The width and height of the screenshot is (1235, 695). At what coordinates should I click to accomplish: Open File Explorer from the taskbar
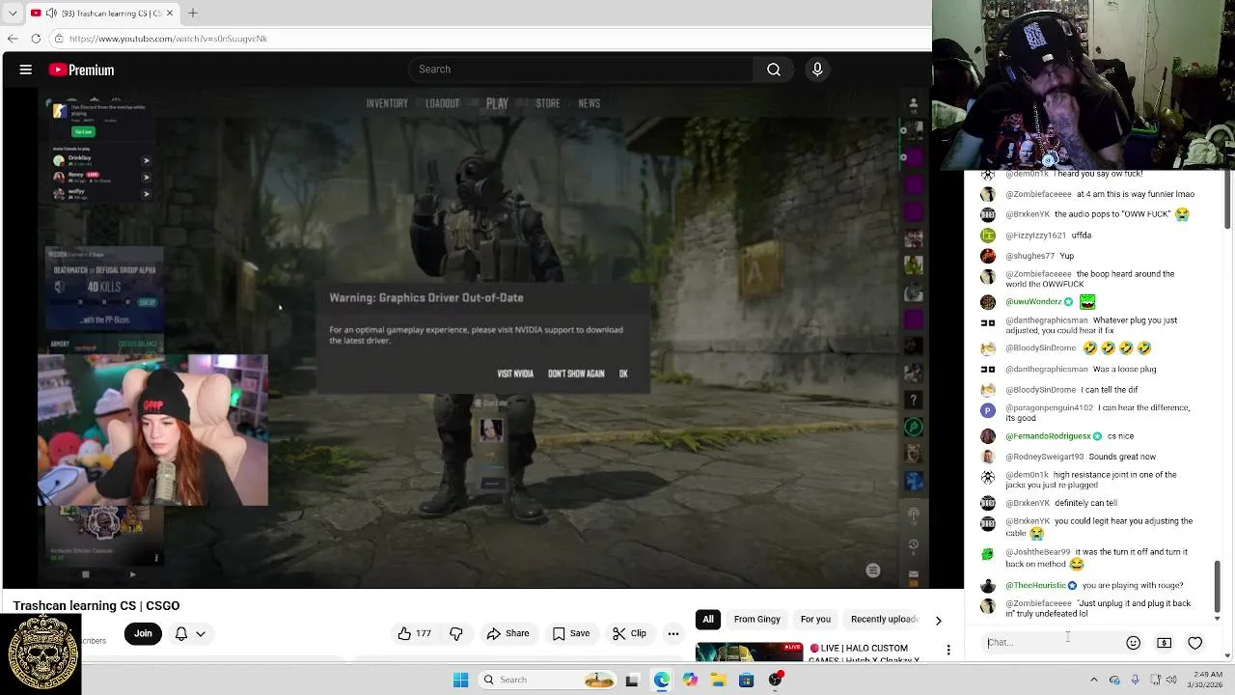[718, 680]
